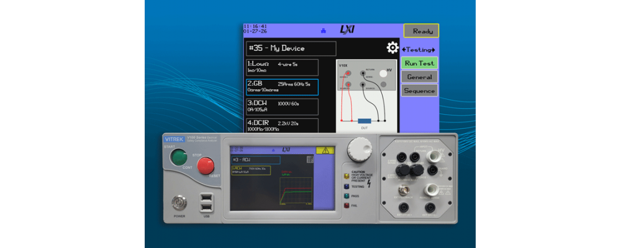This screenshot has height=248, width=621.
Task: Push the green START button
Action: pyautogui.click(x=179, y=157)
